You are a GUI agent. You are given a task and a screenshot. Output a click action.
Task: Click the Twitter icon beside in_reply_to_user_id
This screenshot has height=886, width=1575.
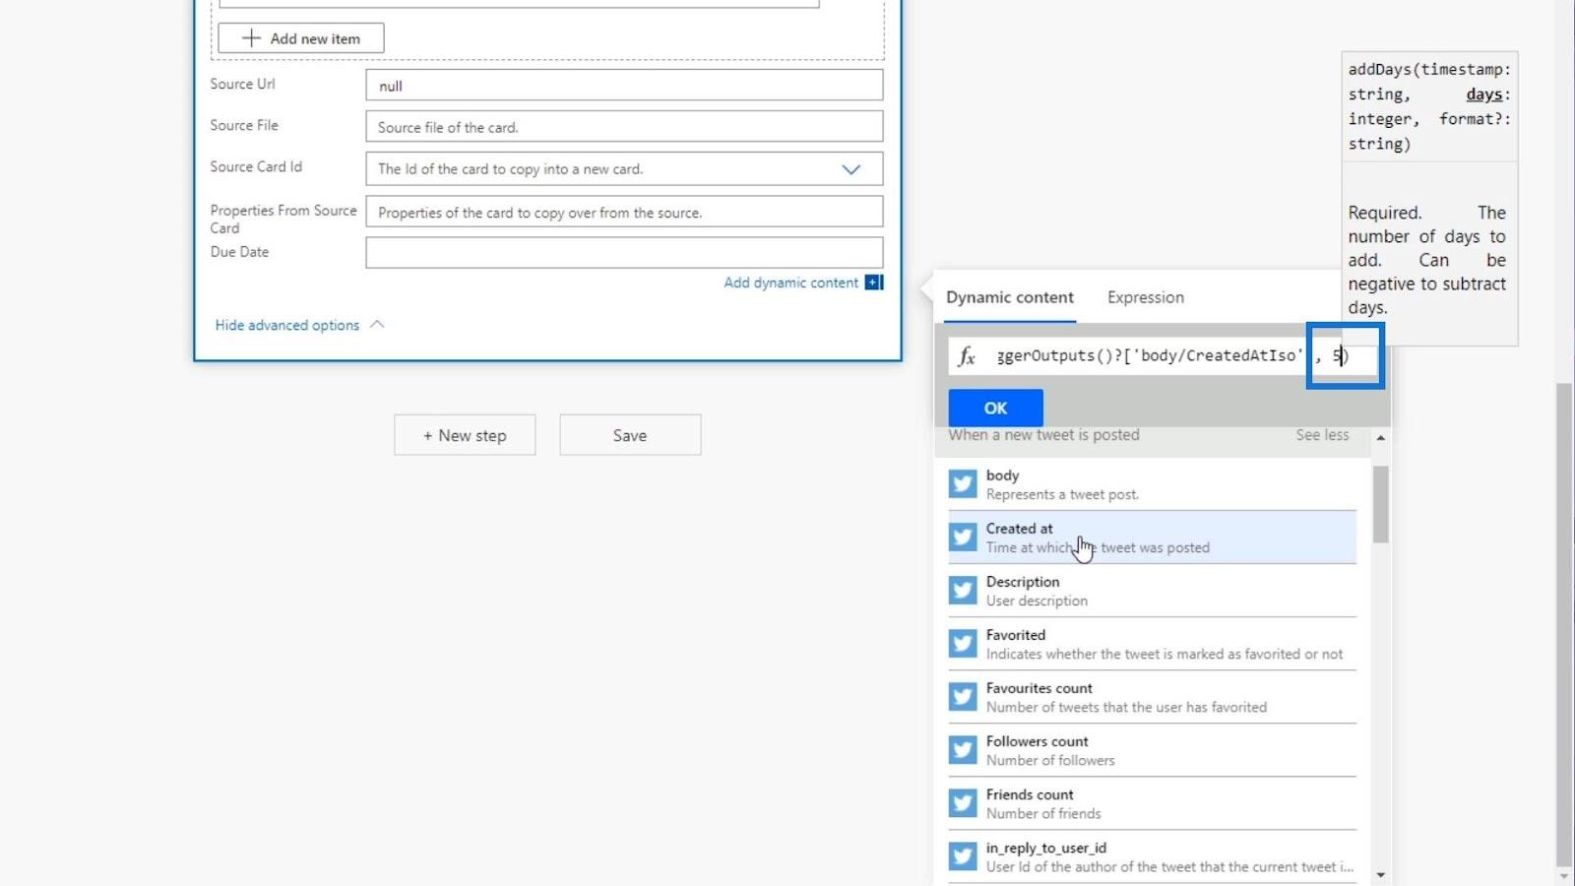point(963,856)
